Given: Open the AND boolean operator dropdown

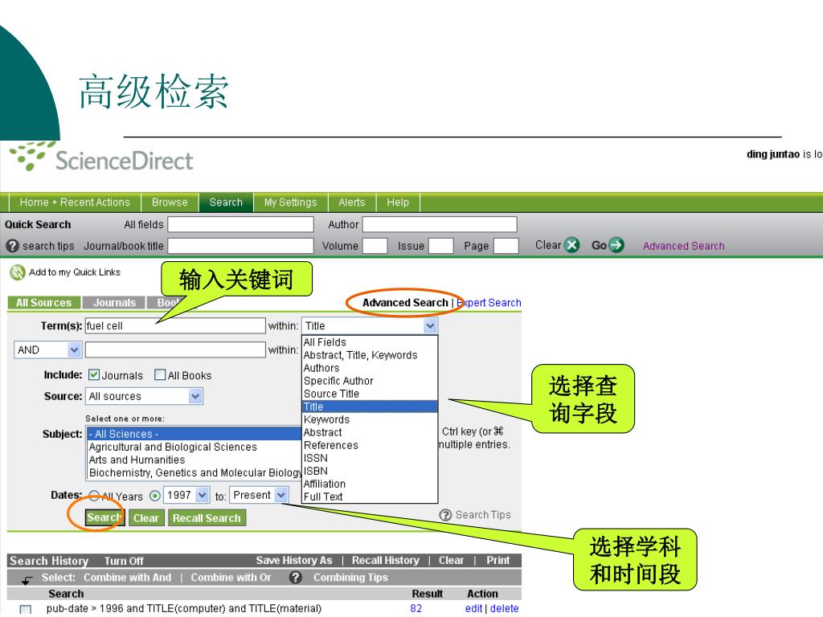Looking at the screenshot, I should pyautogui.click(x=74, y=349).
